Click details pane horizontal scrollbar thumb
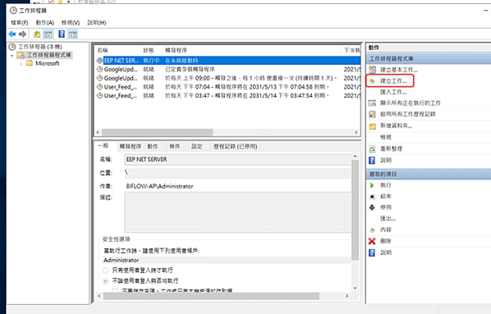 [x=211, y=296]
